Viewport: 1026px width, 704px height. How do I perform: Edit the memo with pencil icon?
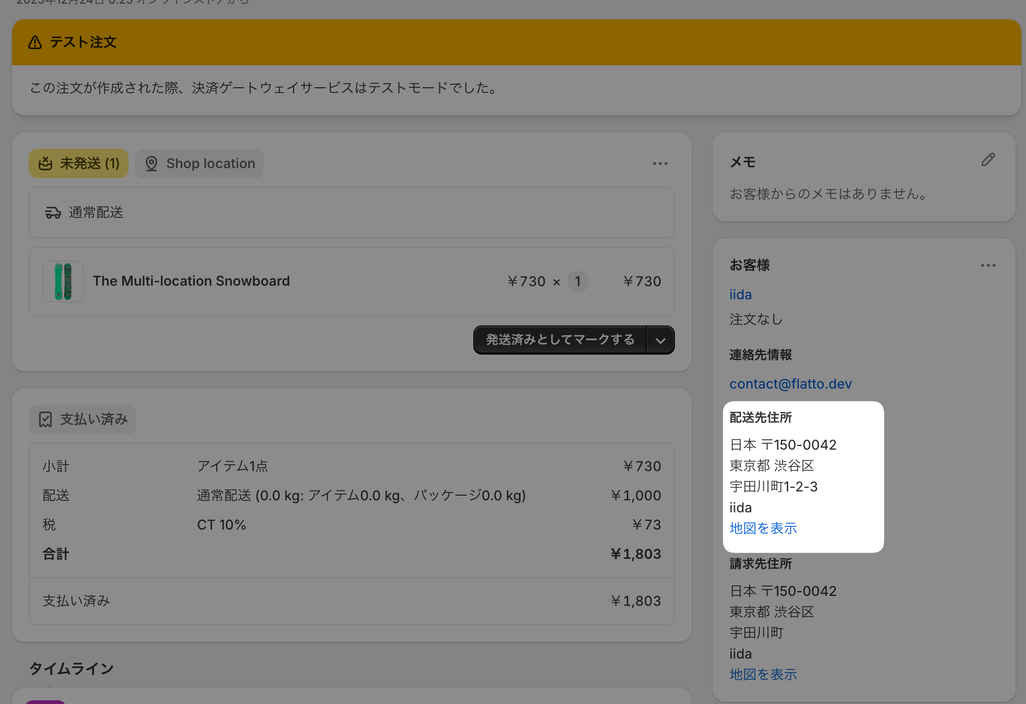tap(988, 160)
